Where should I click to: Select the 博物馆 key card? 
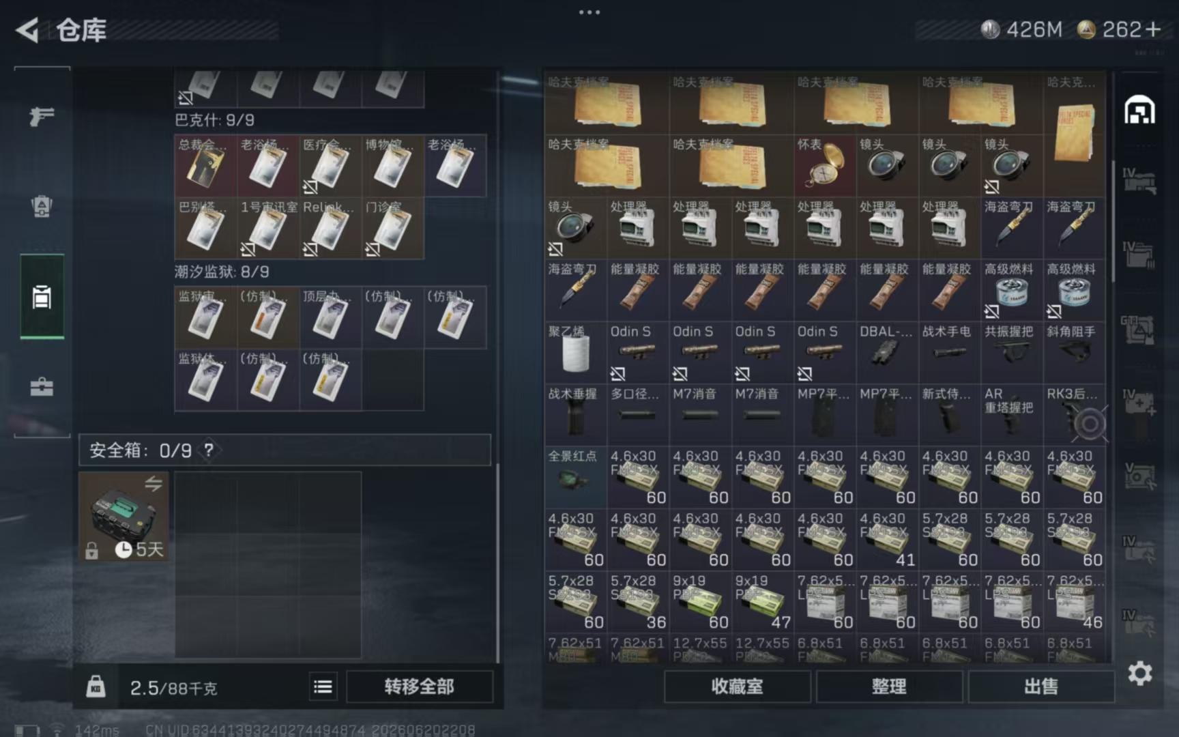tap(393, 165)
